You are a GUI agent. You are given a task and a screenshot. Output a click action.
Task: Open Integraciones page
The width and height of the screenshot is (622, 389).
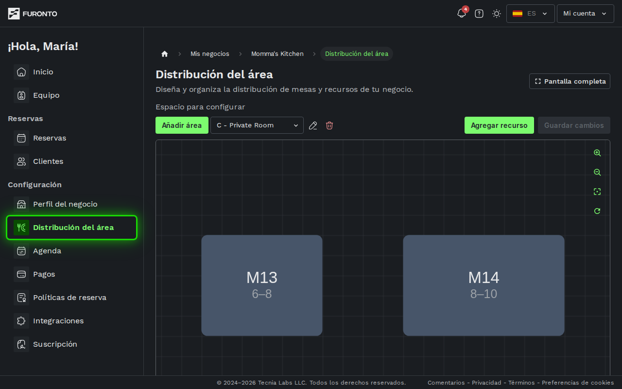pyautogui.click(x=72, y=321)
